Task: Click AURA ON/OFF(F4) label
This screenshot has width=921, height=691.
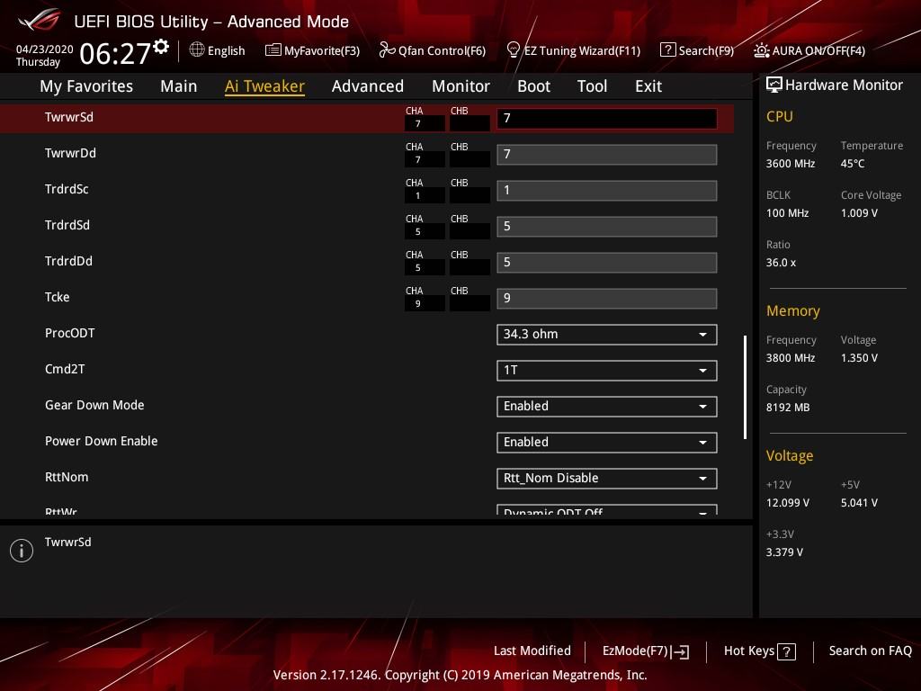Action: click(x=818, y=50)
